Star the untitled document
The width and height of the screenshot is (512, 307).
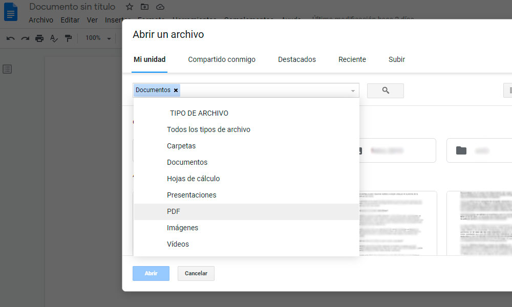point(129,7)
